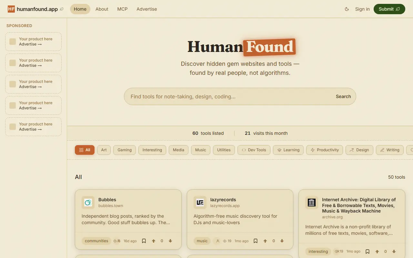This screenshot has height=258, width=413.
Task: Downvote the Bubbles tool
Action: click(x=170, y=241)
